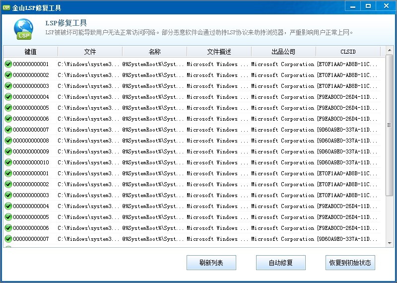
Task: Select the 文件描述 column header
Action: [x=219, y=52]
